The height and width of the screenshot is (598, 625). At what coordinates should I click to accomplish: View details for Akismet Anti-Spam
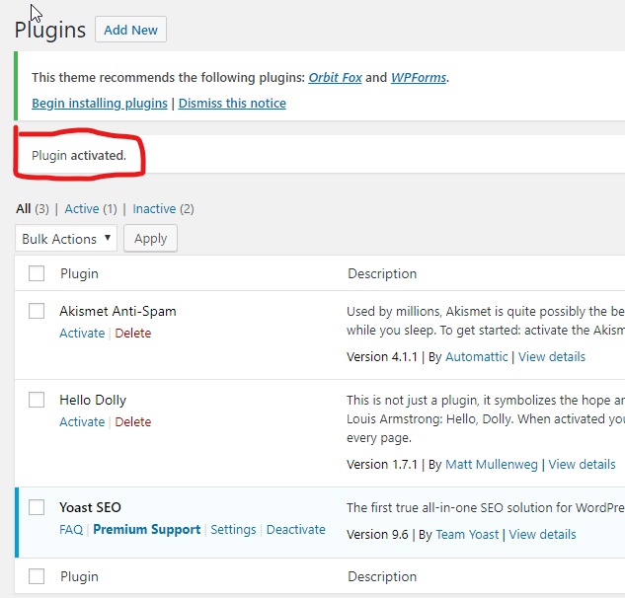(x=552, y=356)
